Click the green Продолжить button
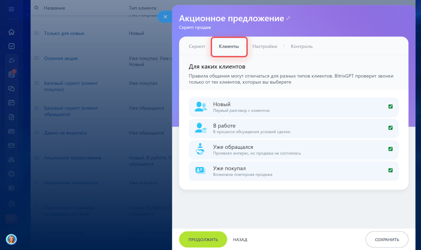This screenshot has width=421, height=250. coord(203,240)
